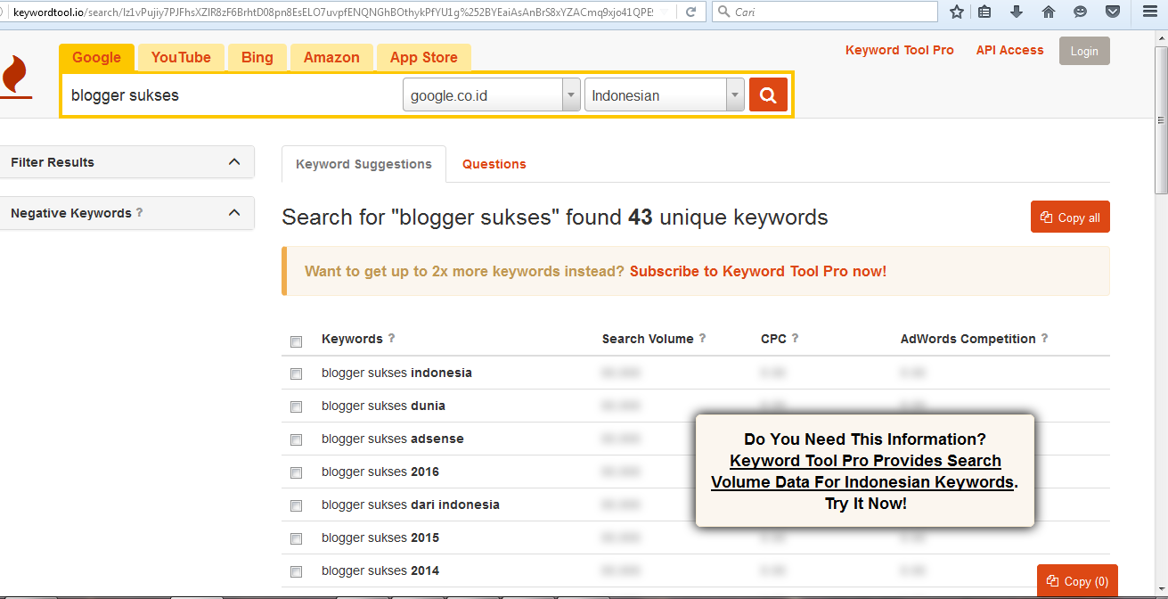The width and height of the screenshot is (1168, 599).
Task: Click help icon next to CPC header
Action: point(795,339)
